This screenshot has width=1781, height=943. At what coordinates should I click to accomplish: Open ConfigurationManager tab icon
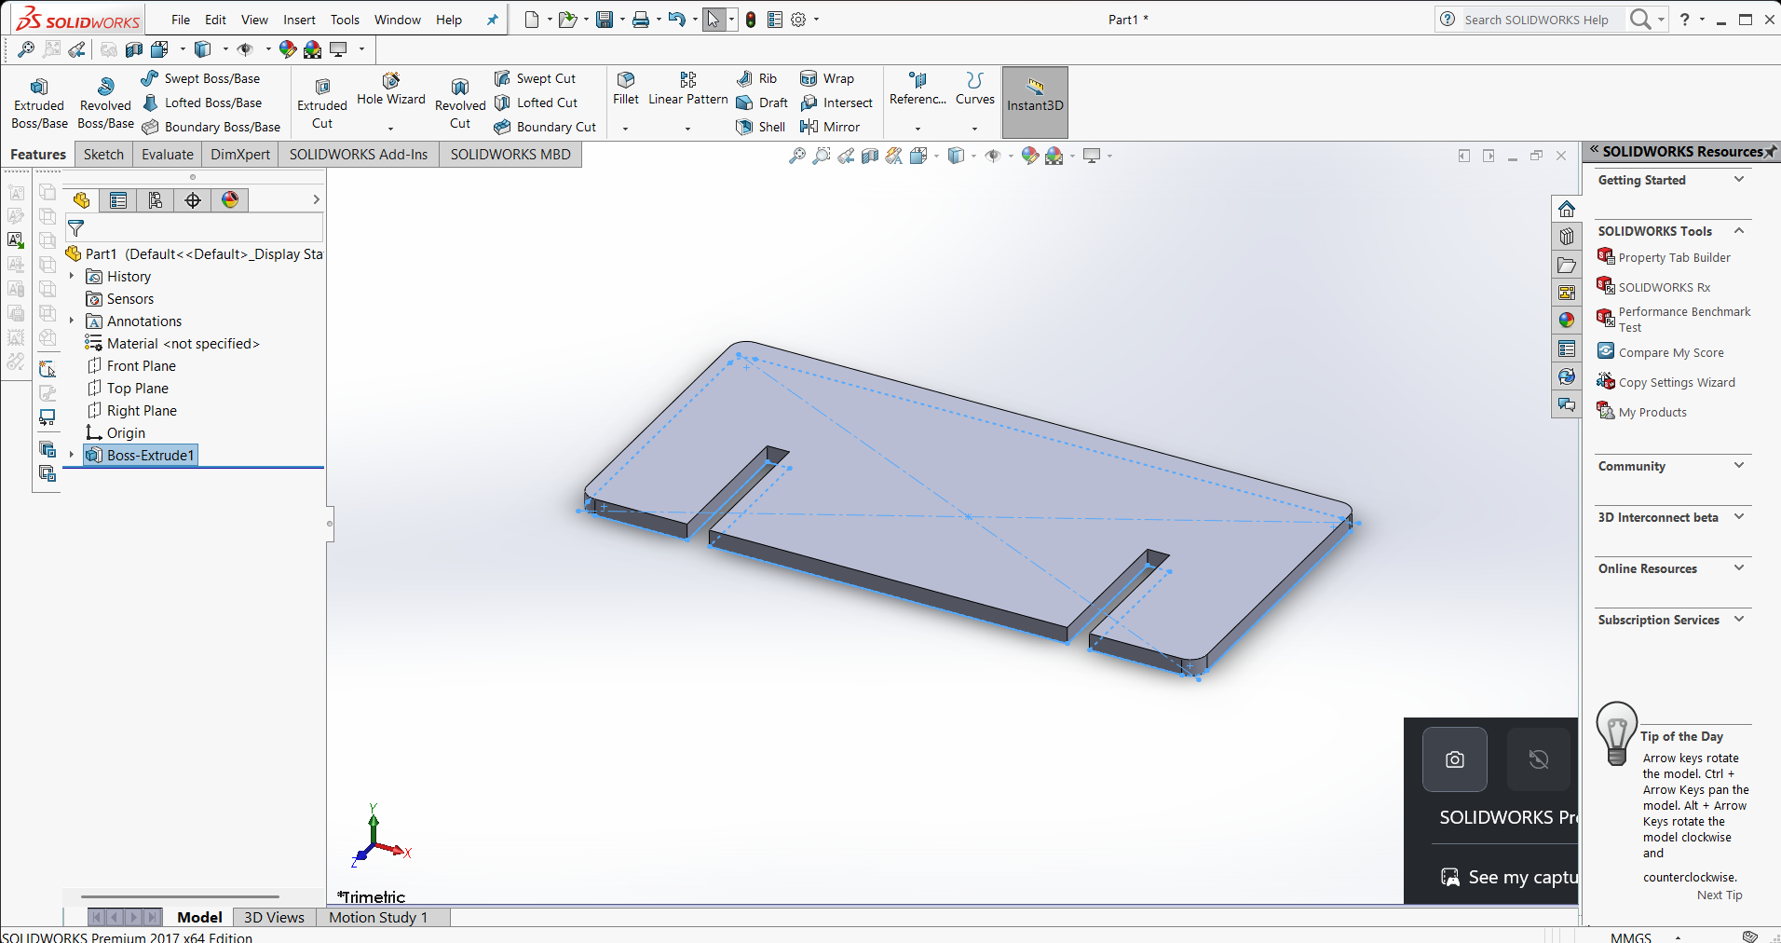pos(156,200)
